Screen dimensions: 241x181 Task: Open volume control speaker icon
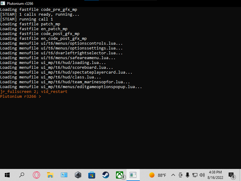point(202,175)
